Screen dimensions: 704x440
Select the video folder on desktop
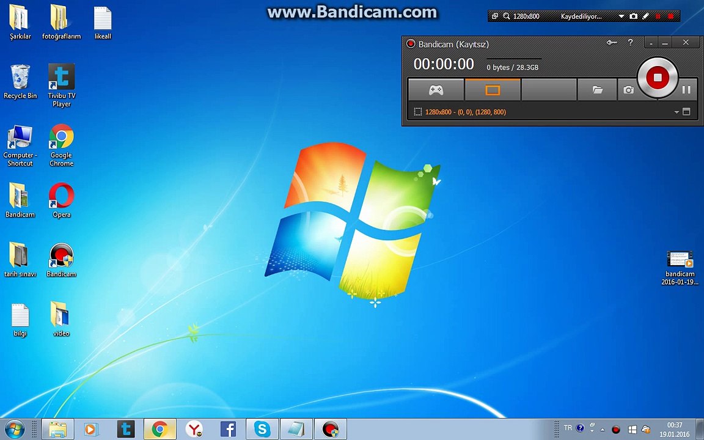(x=62, y=319)
